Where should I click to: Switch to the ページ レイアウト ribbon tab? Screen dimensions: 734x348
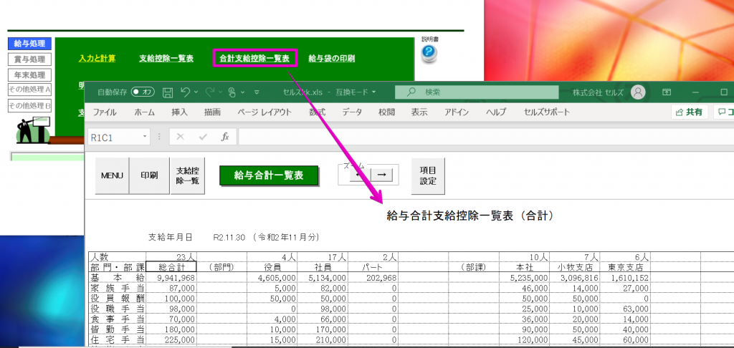[264, 112]
